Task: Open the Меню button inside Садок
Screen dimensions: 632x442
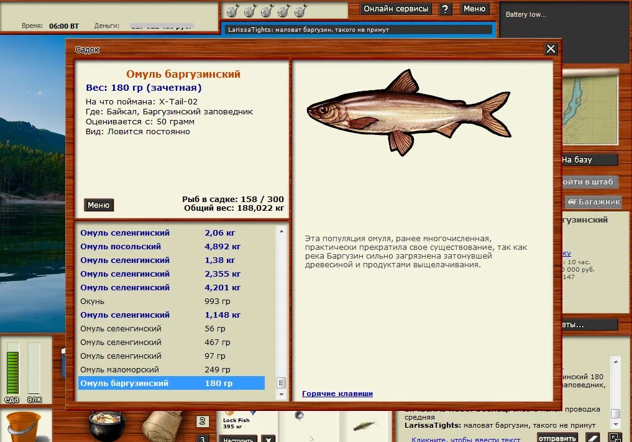Action: (99, 205)
